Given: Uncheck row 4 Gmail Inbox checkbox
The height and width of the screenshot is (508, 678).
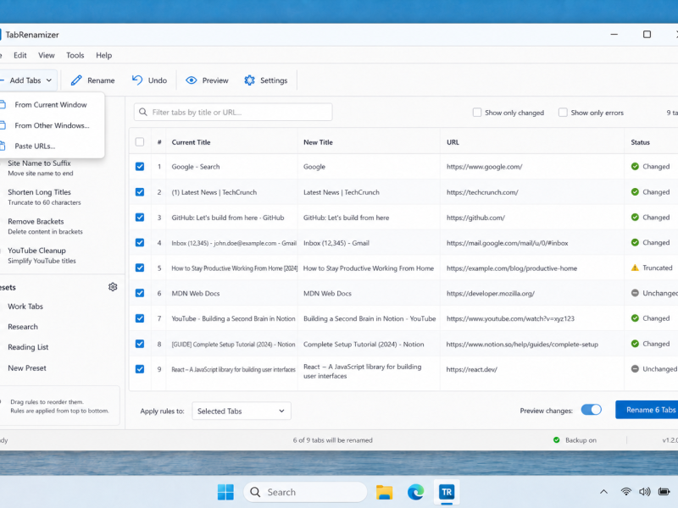Looking at the screenshot, I should point(140,242).
